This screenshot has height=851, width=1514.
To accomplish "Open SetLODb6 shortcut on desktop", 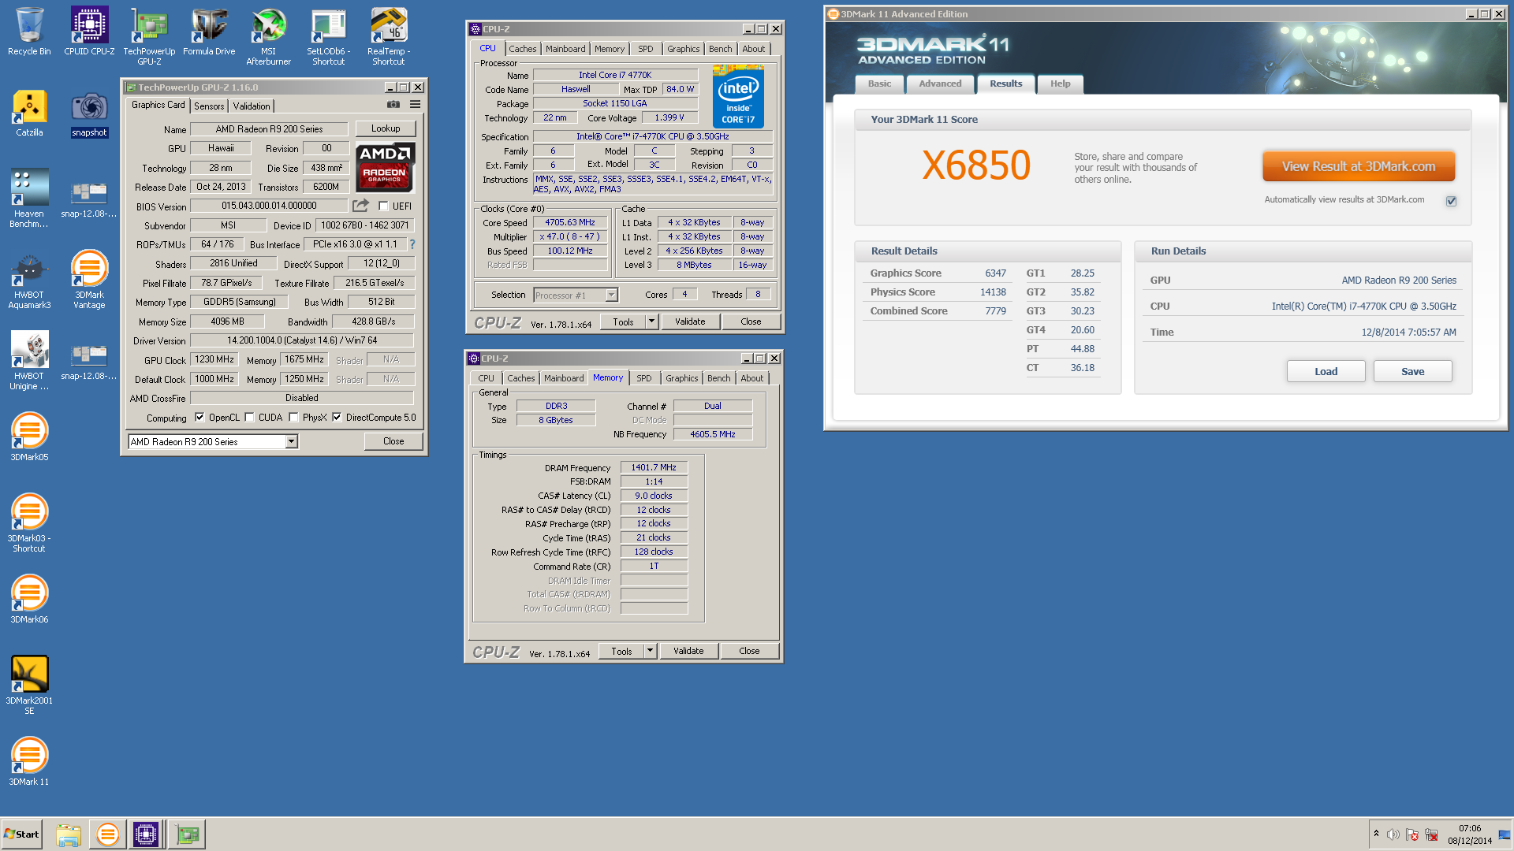I will 328,35.
